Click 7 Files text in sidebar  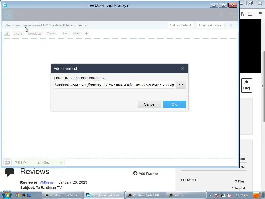tap(240, 182)
